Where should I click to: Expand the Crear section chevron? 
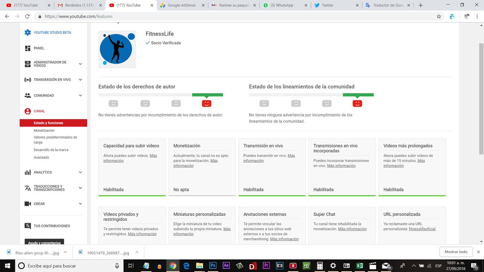pos(80,204)
